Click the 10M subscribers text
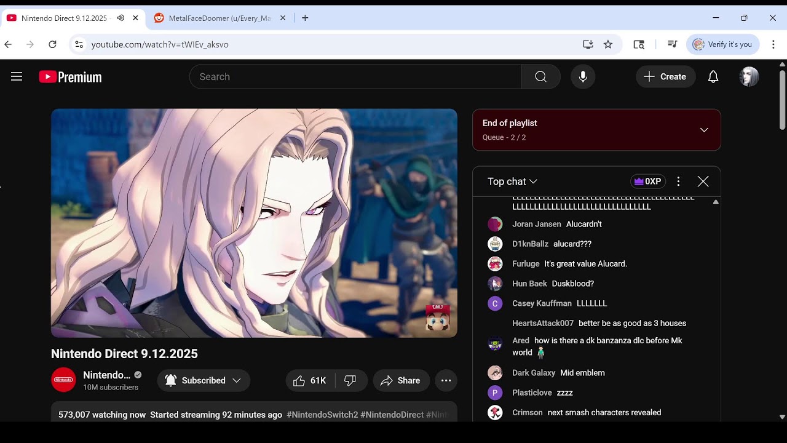The image size is (787, 443). 111,388
